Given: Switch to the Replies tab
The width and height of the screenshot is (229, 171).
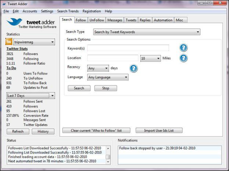Looking at the screenshot, I should [x=145, y=20].
